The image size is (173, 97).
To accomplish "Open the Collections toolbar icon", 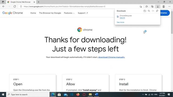I will click(152, 6).
